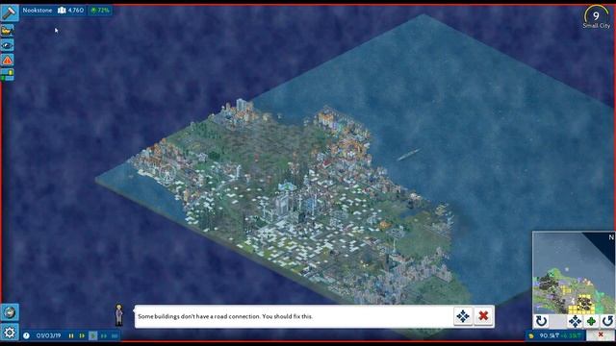Click the advisor character figure
Image resolution: width=616 pixels, height=346 pixels.
[x=118, y=315]
